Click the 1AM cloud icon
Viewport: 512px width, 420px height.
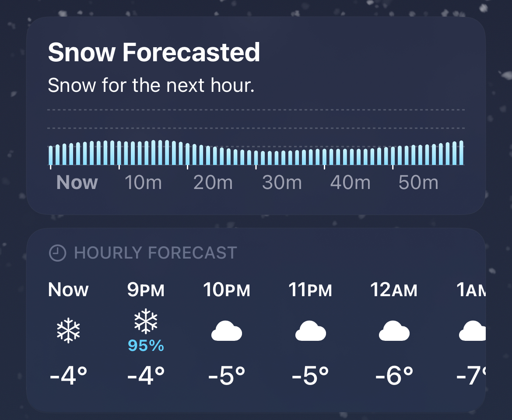tap(473, 332)
